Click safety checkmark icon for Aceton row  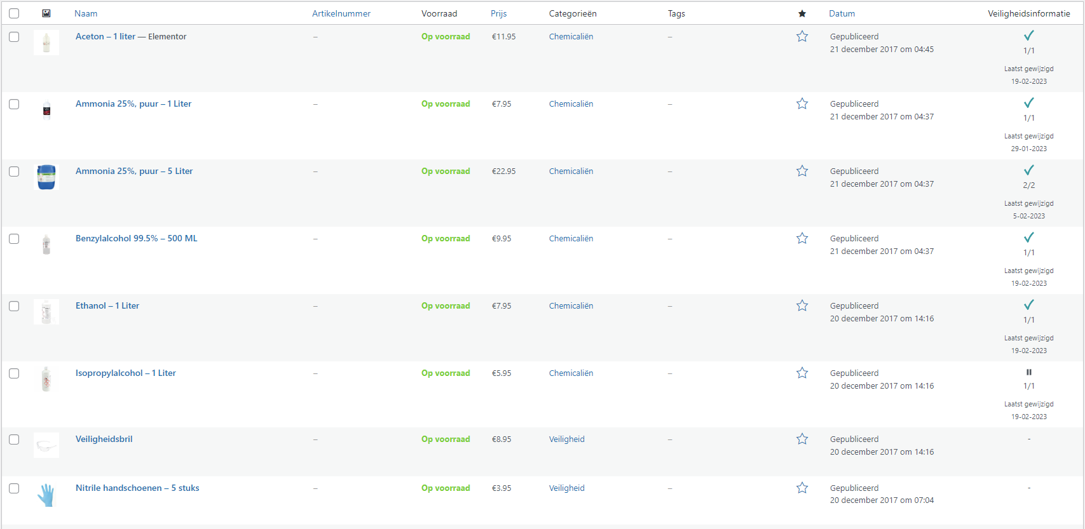tap(1029, 36)
